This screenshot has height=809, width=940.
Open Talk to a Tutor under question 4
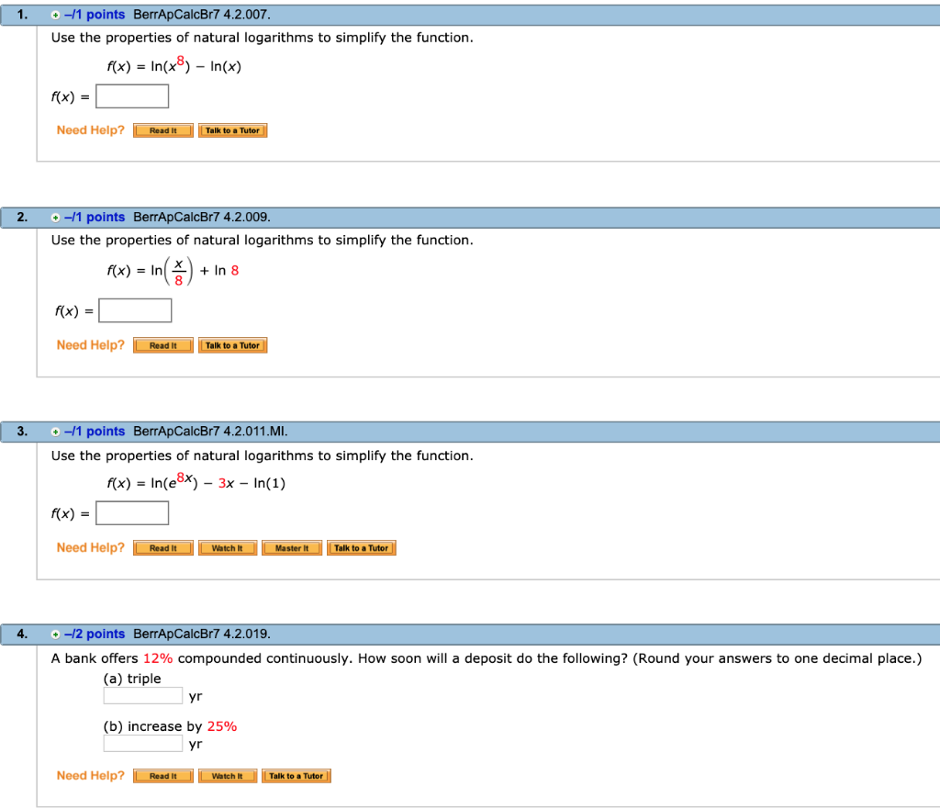pos(296,775)
